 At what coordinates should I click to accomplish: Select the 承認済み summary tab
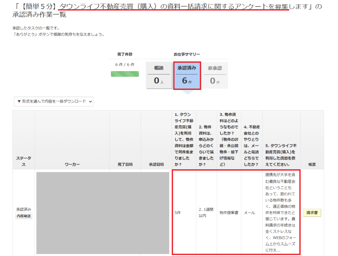(x=187, y=75)
